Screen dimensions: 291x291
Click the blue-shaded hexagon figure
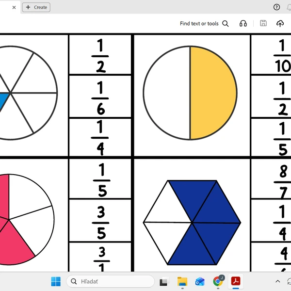click(x=192, y=222)
